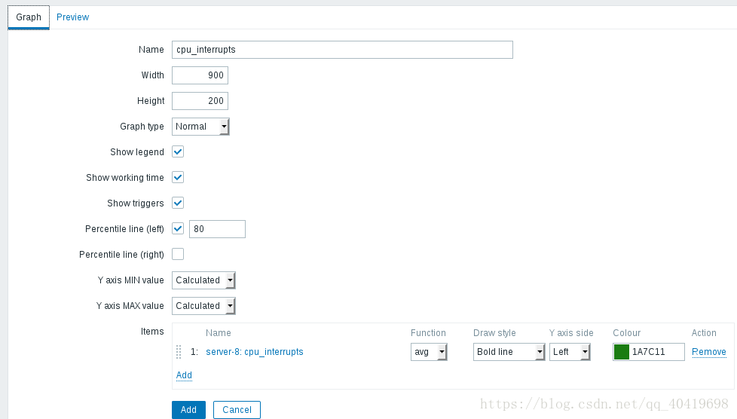Open the Function dropdown set to avg
The width and height of the screenshot is (737, 419).
point(429,352)
